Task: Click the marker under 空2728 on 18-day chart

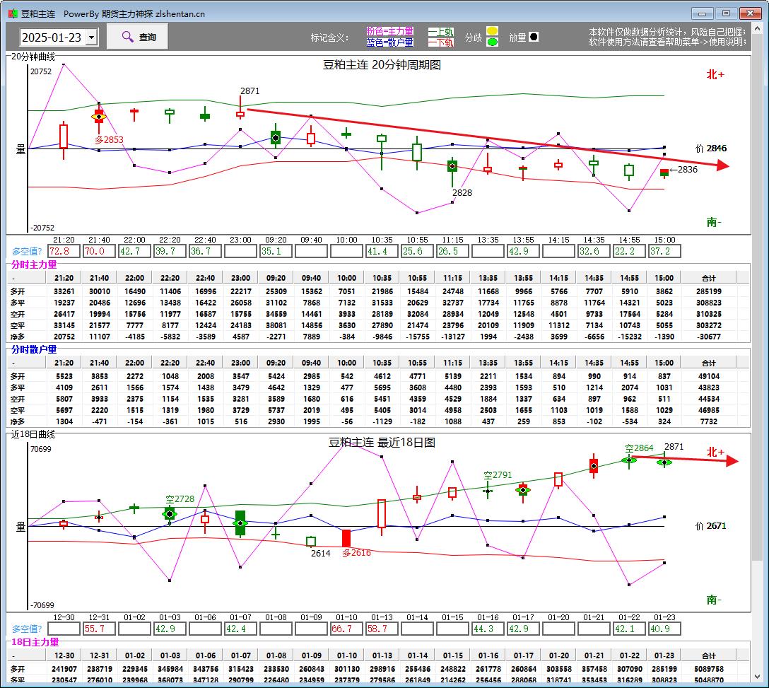Action: [x=170, y=514]
